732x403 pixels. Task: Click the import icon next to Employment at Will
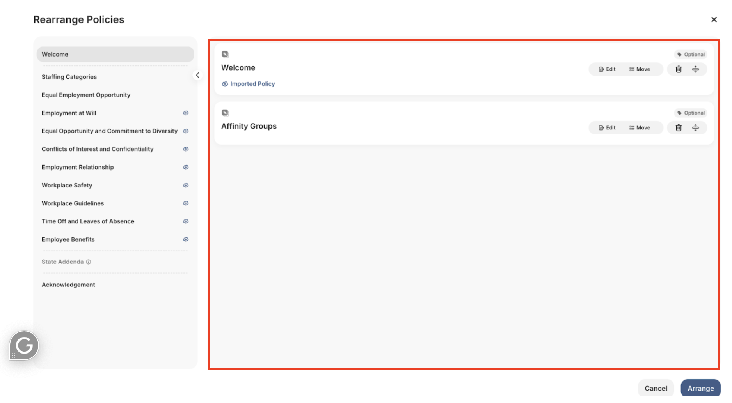point(186,113)
